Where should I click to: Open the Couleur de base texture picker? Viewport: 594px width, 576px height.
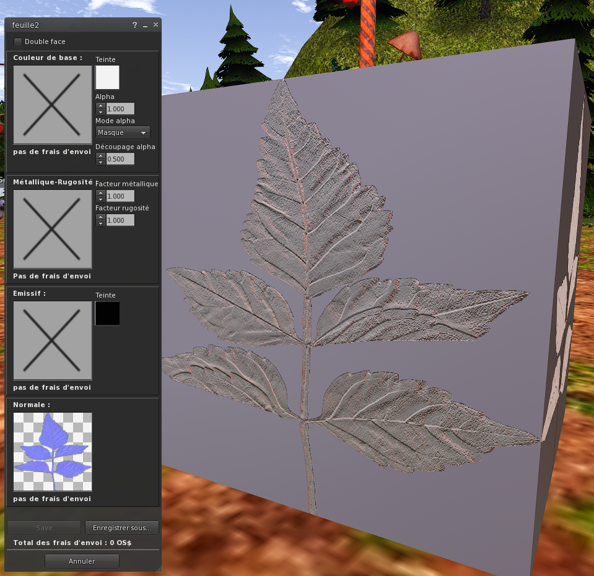(x=53, y=105)
